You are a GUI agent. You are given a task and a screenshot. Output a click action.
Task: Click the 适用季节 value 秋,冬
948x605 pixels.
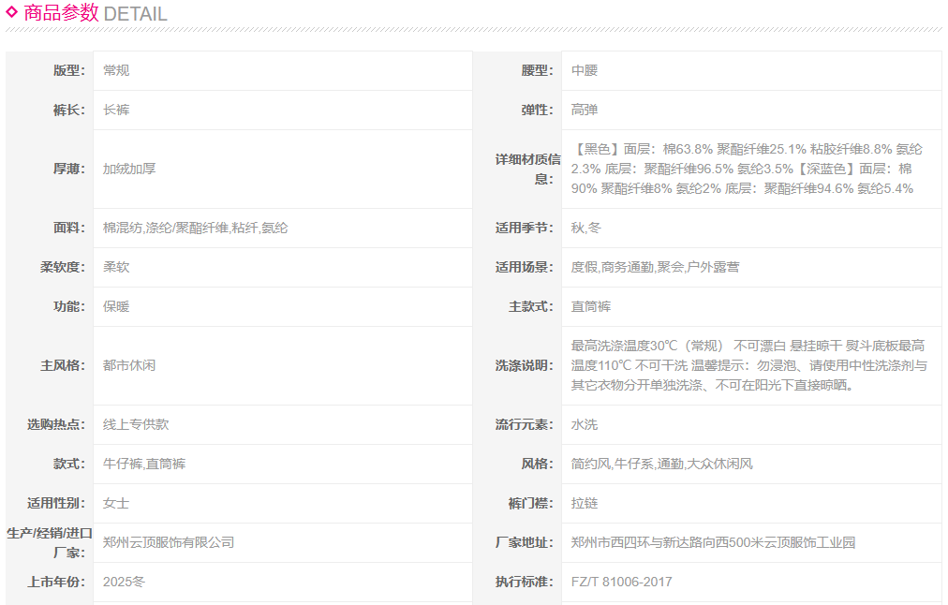[x=586, y=228]
